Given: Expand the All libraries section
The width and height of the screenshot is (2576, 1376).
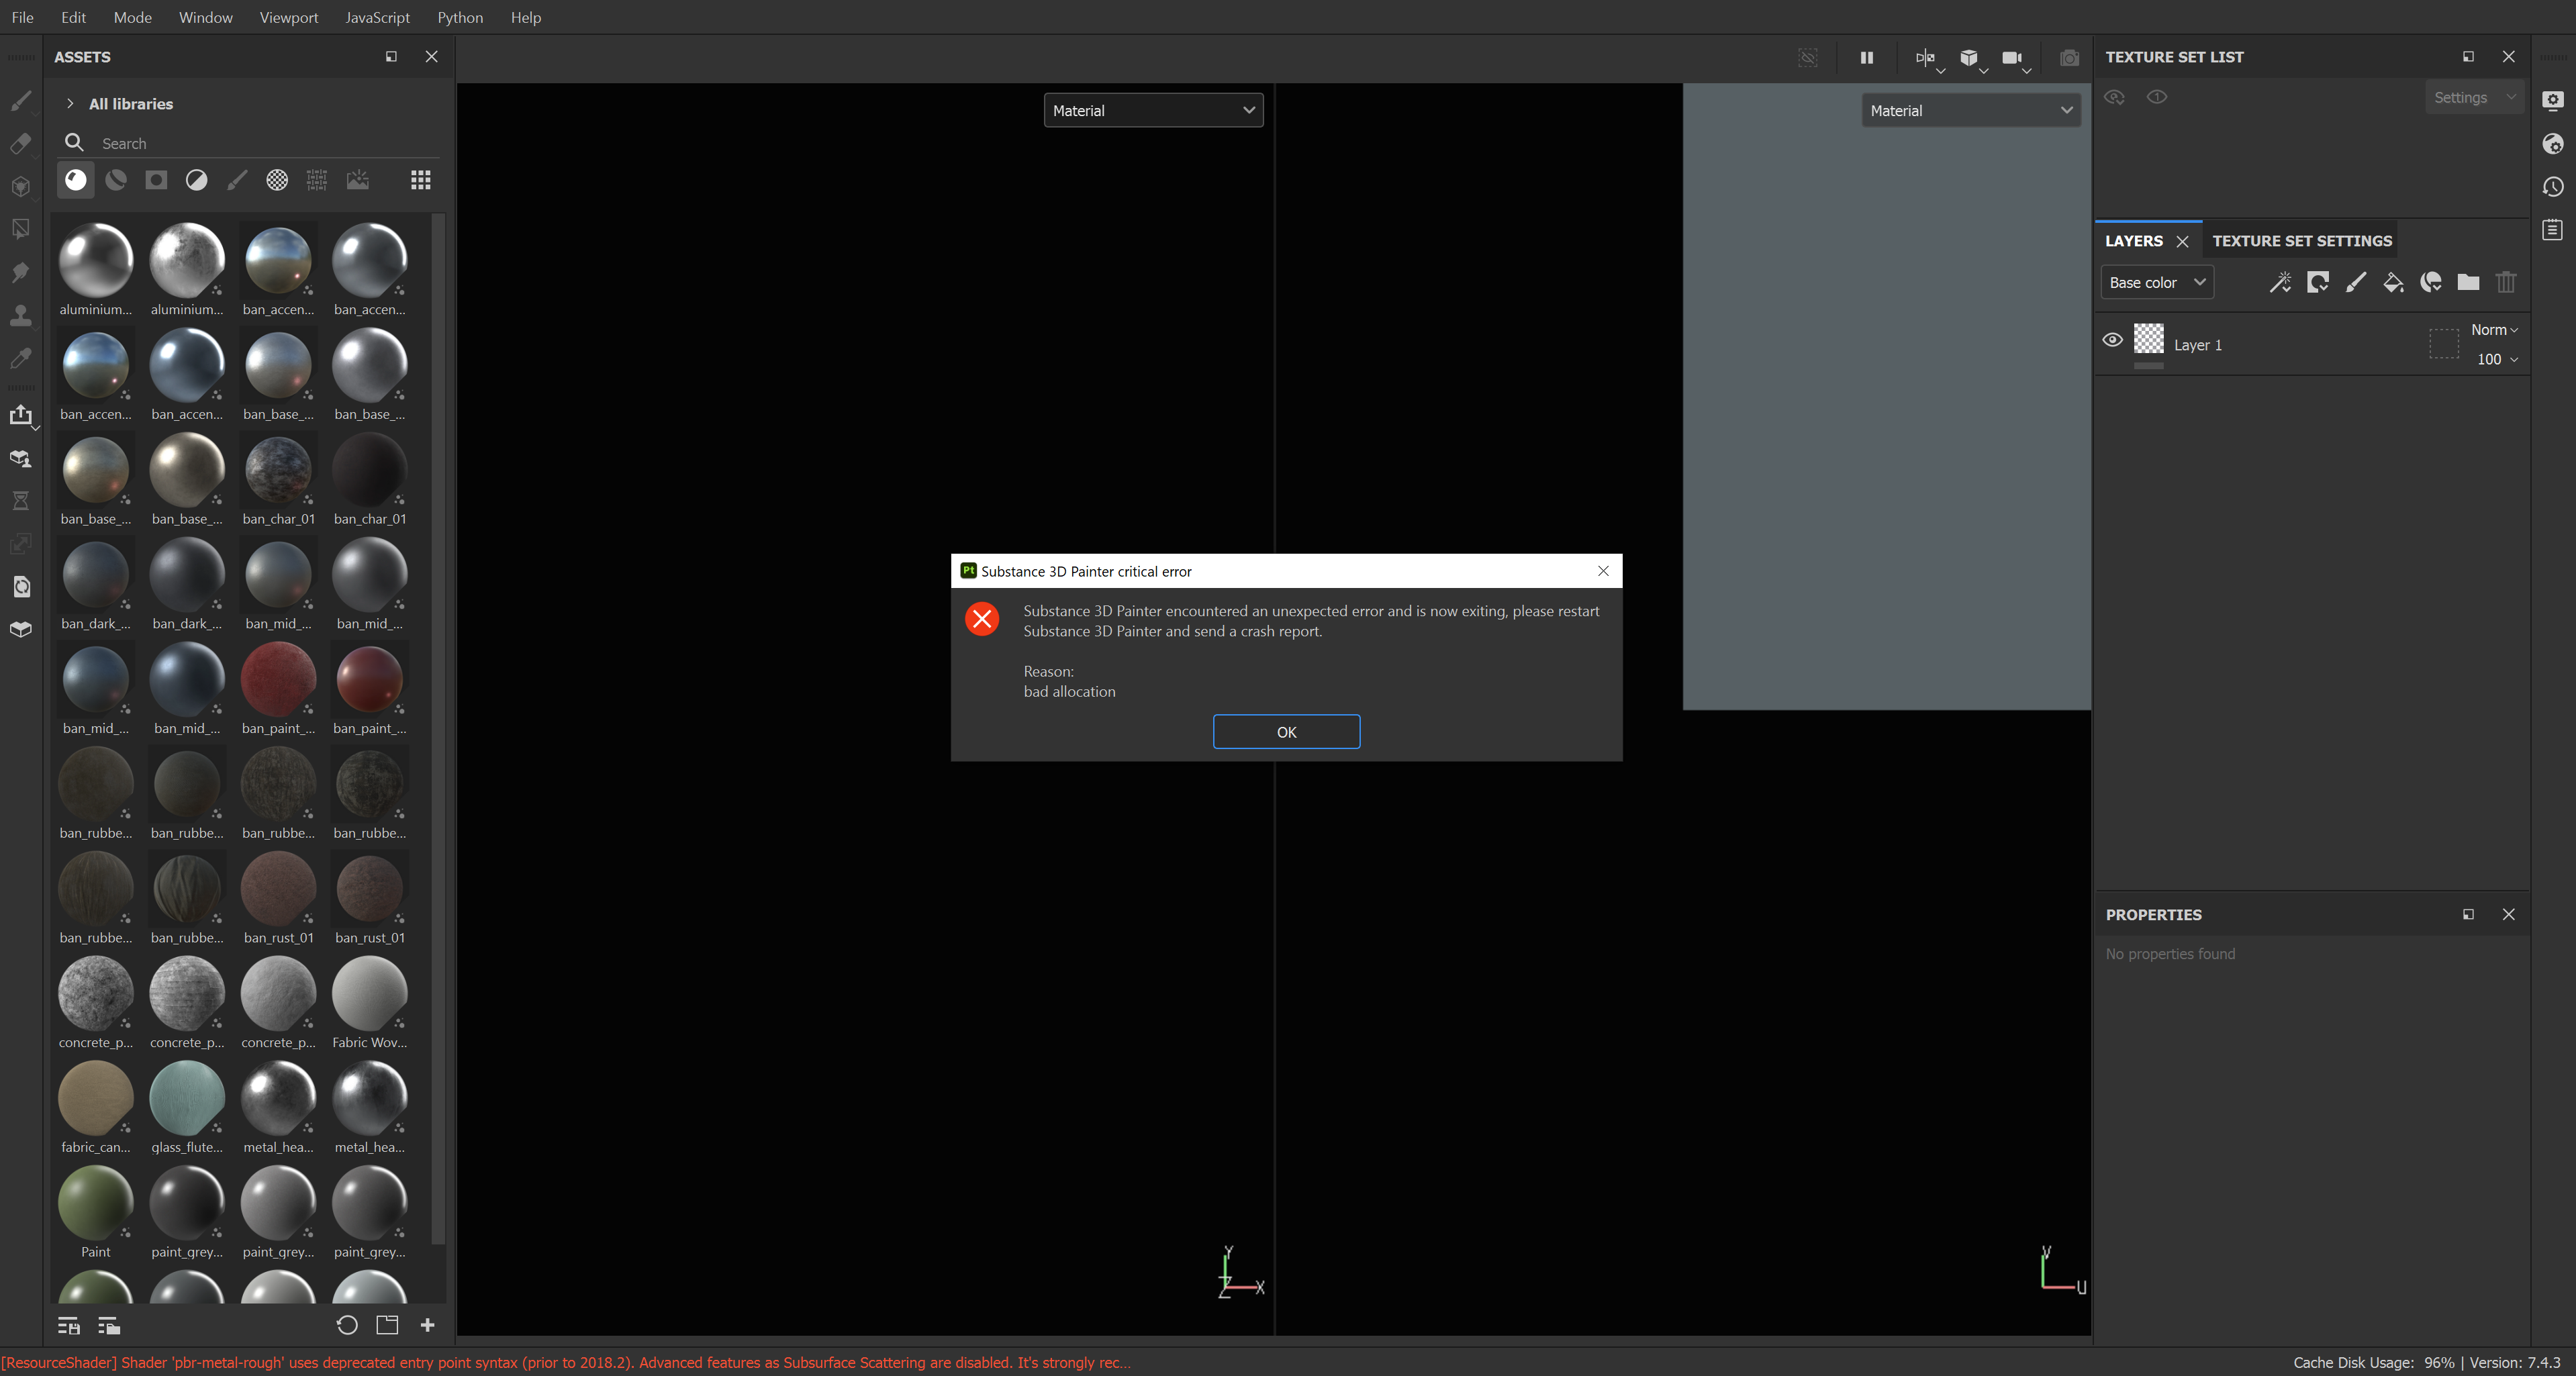Looking at the screenshot, I should point(70,104).
